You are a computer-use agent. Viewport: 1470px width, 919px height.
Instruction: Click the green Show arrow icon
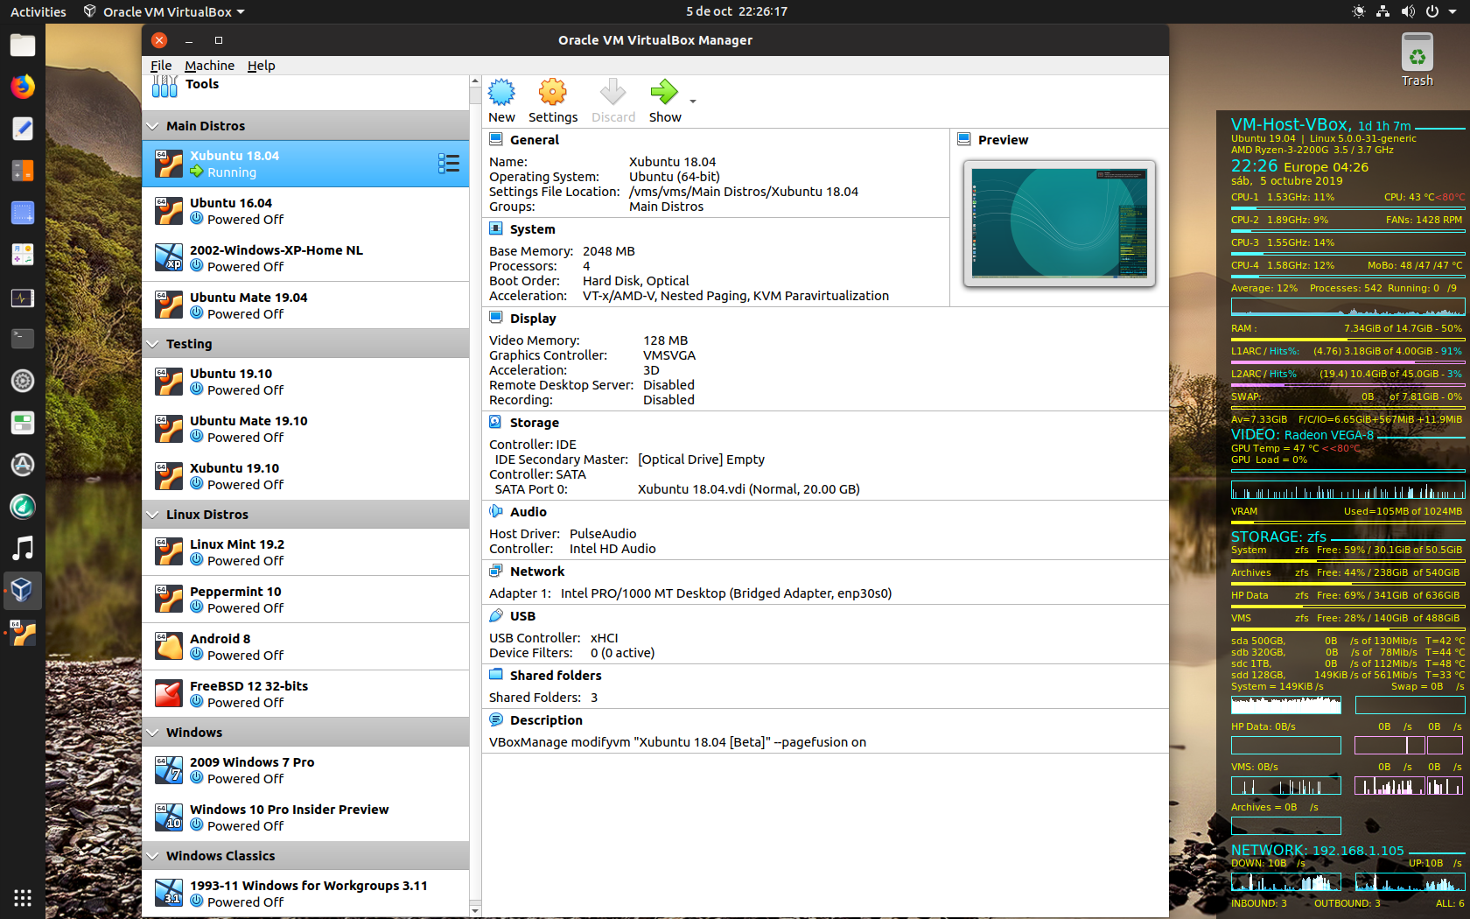coord(664,92)
